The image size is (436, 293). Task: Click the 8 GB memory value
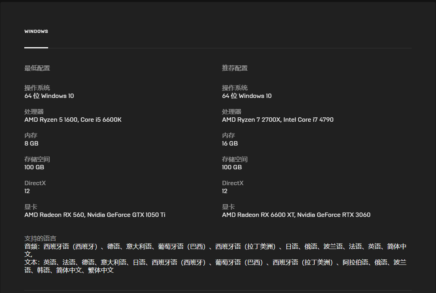(x=31, y=144)
